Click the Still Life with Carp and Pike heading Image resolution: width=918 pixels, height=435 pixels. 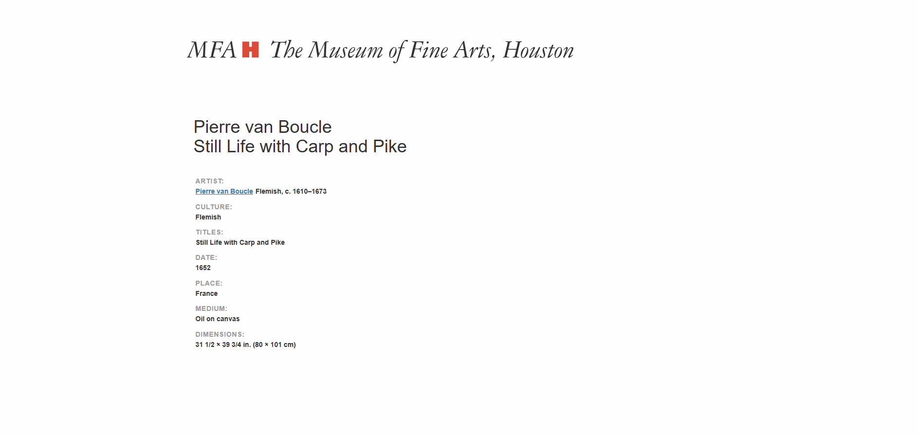pos(300,146)
